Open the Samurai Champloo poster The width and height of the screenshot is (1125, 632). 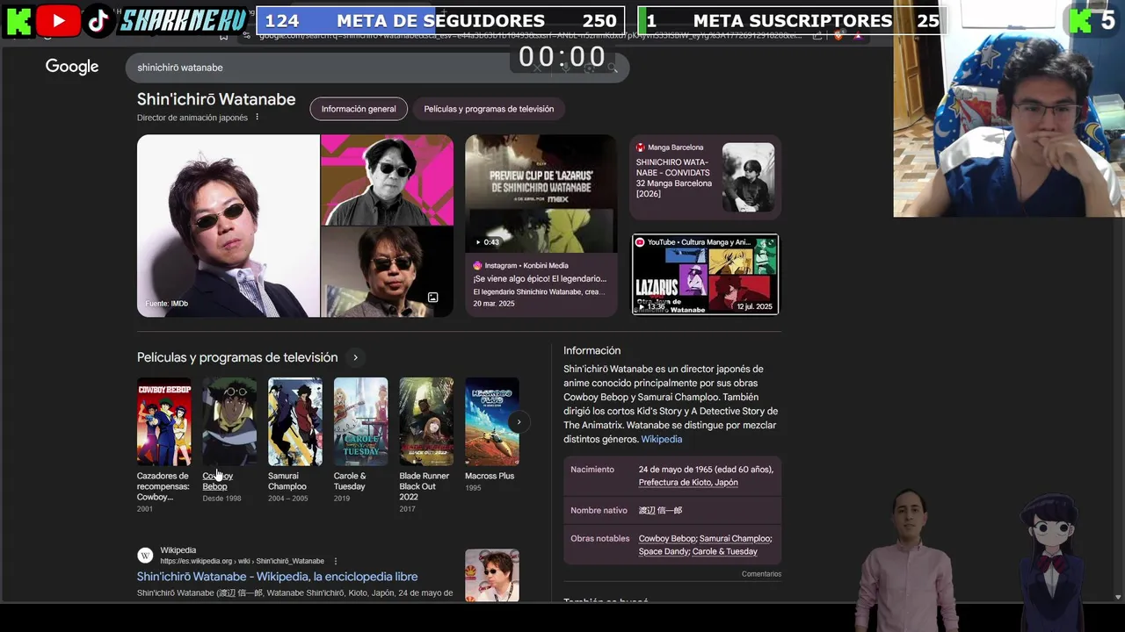coord(295,422)
